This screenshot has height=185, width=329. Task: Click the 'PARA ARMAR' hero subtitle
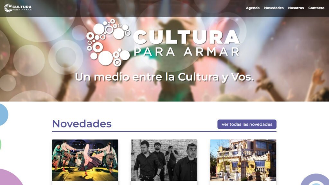click(187, 52)
